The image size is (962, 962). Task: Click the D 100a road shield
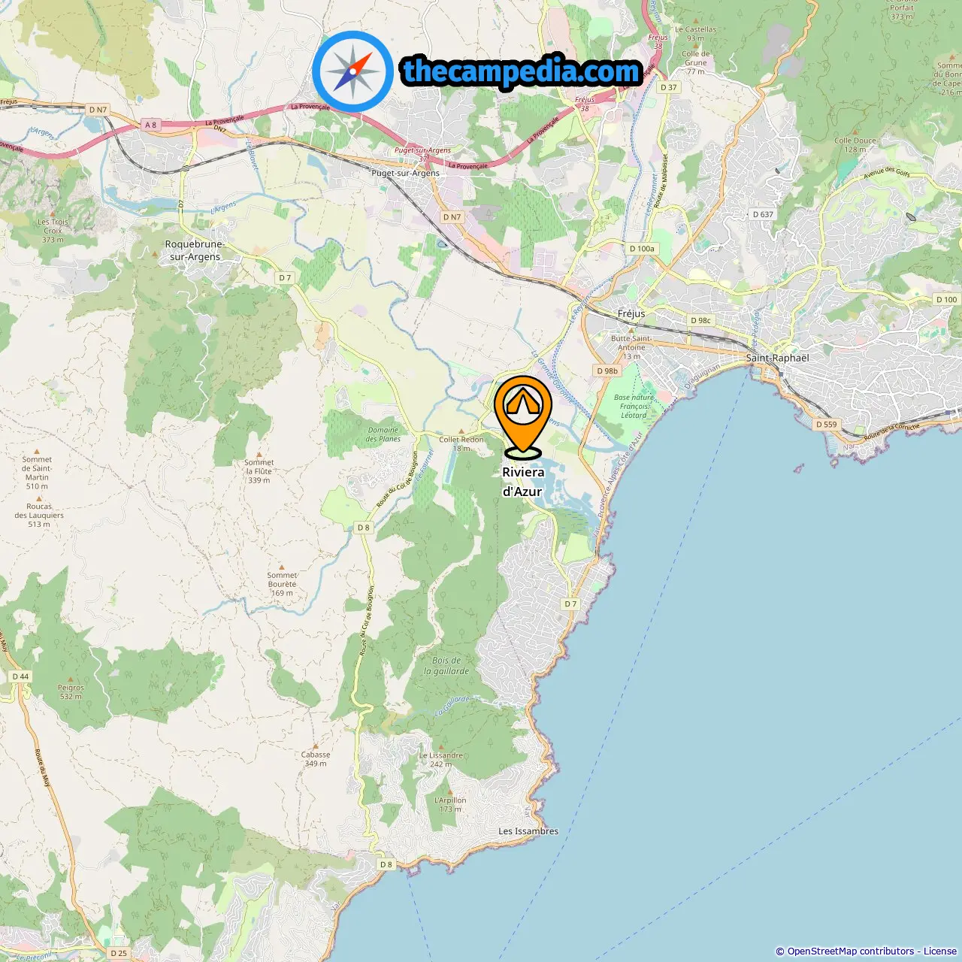[642, 248]
